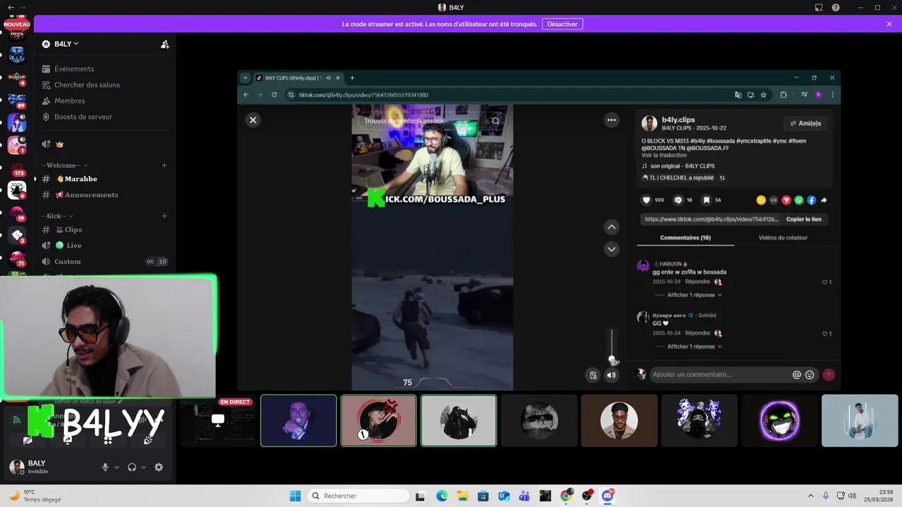The width and height of the screenshot is (902, 507).
Task: Click Copier le lien button
Action: pyautogui.click(x=803, y=219)
